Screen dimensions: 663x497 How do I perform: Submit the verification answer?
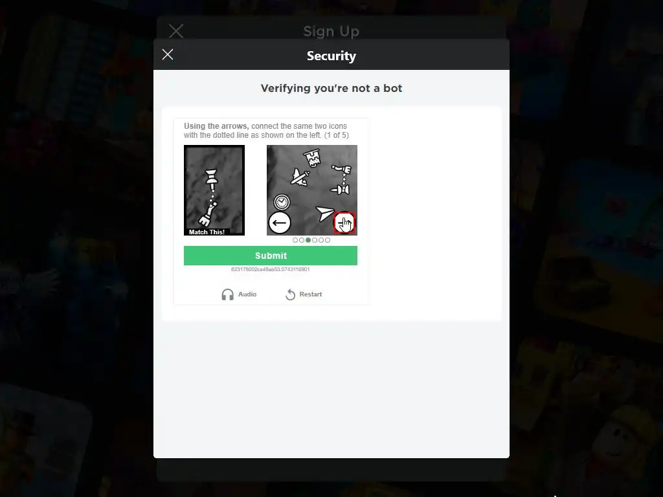point(271,256)
